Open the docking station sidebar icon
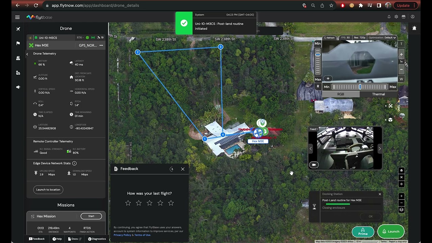 (18, 58)
